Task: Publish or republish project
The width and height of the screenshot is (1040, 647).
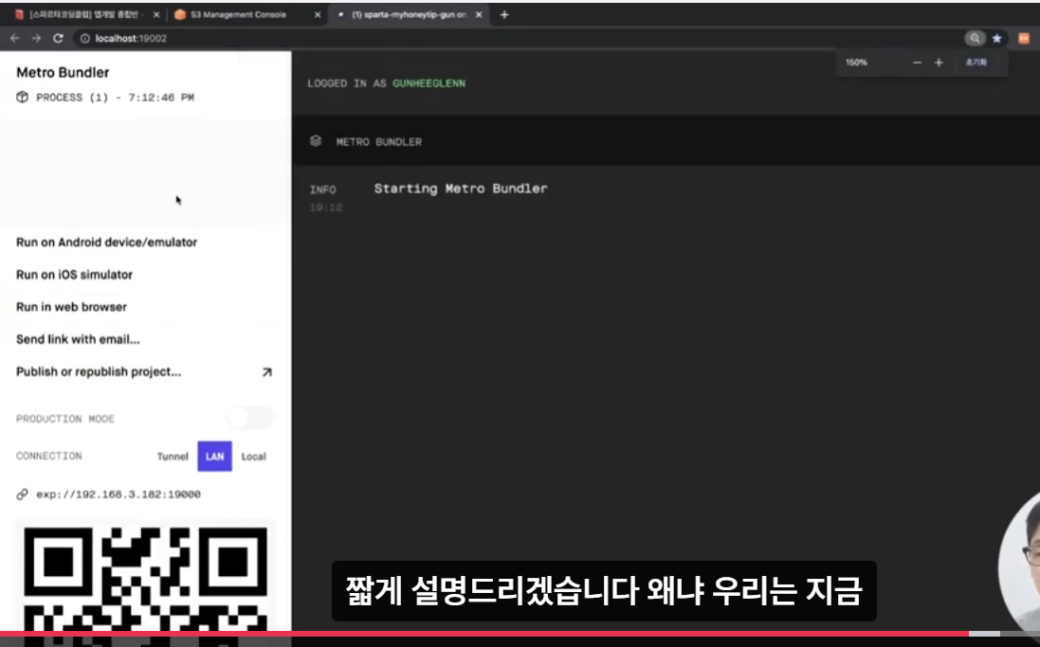Action: [99, 372]
